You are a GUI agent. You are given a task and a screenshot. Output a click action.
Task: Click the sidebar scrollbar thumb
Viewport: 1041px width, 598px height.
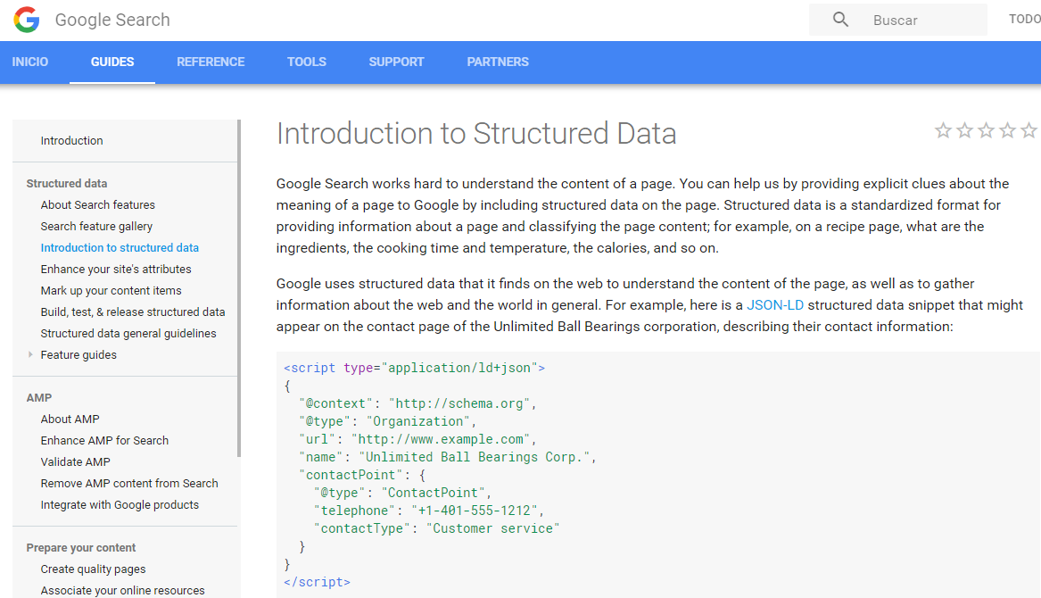pyautogui.click(x=239, y=288)
